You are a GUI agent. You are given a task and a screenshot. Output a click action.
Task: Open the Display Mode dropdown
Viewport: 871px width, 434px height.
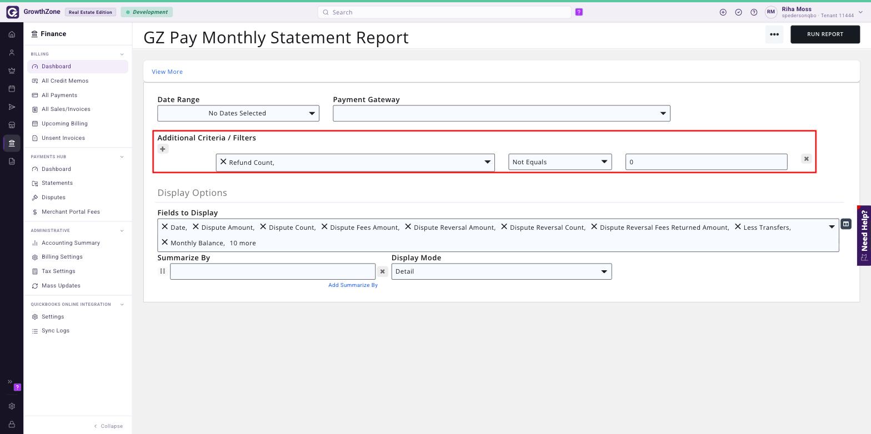[x=502, y=271]
